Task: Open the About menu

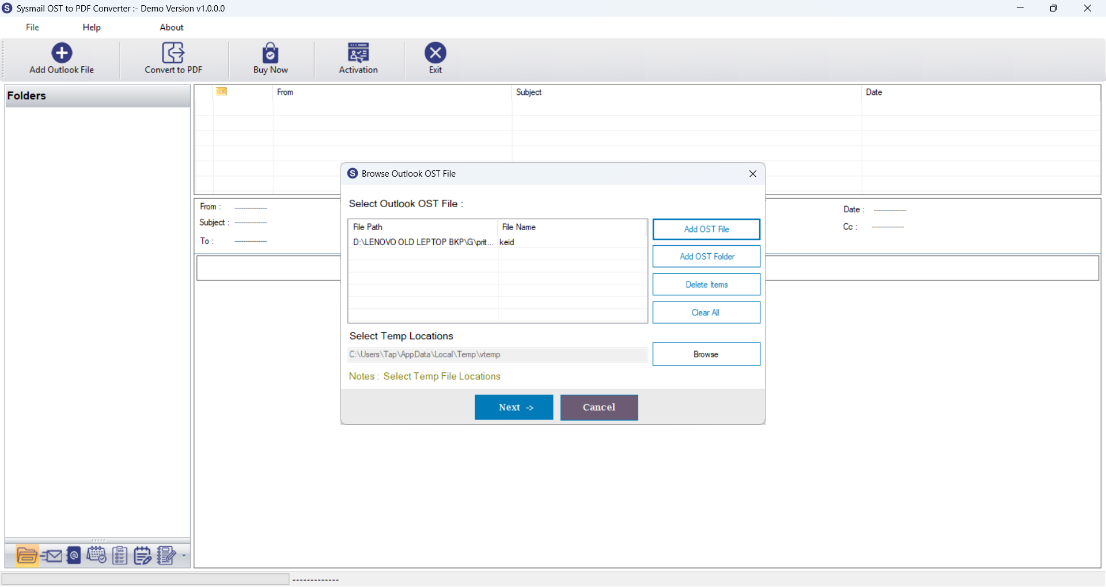Action: coord(172,27)
